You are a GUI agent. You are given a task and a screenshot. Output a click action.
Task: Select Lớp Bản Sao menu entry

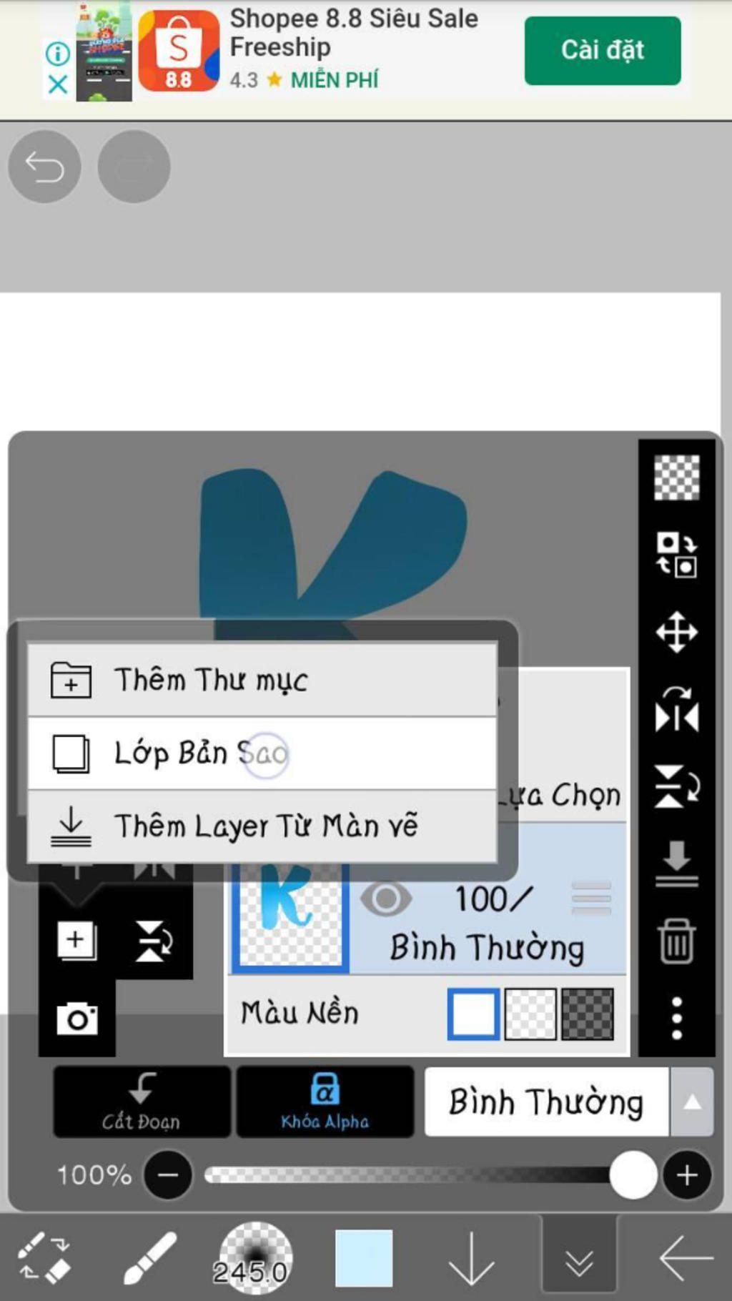point(262,753)
